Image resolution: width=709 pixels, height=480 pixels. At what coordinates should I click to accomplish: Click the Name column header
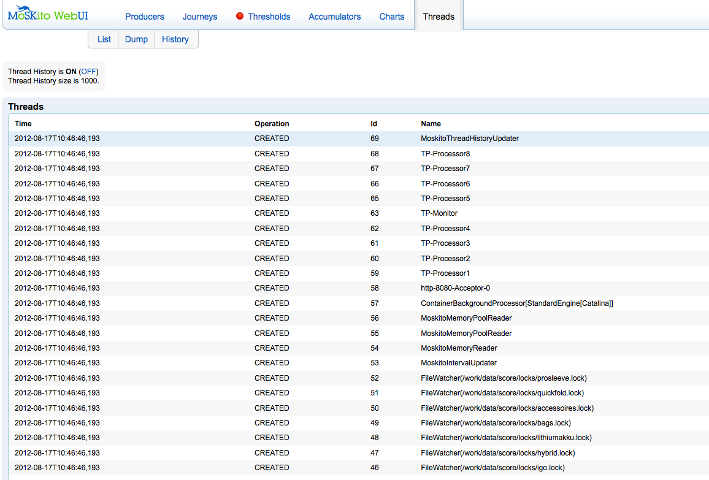[x=431, y=124]
